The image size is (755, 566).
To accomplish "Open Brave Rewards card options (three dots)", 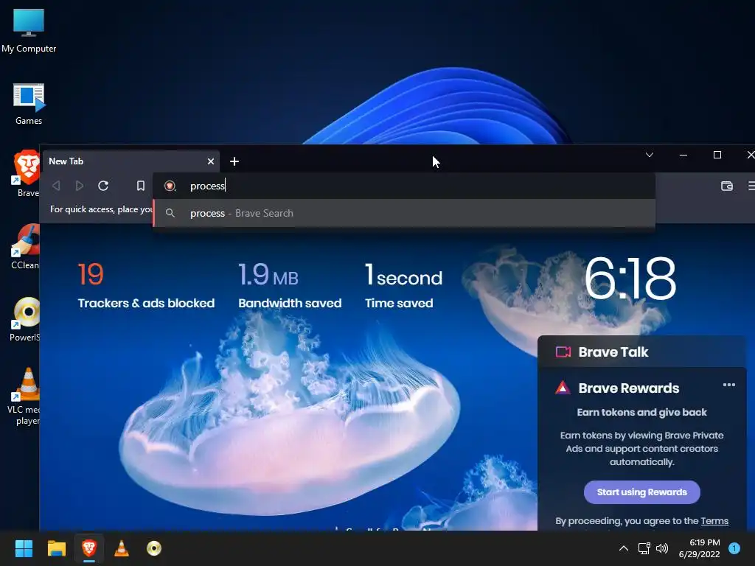I will [729, 385].
